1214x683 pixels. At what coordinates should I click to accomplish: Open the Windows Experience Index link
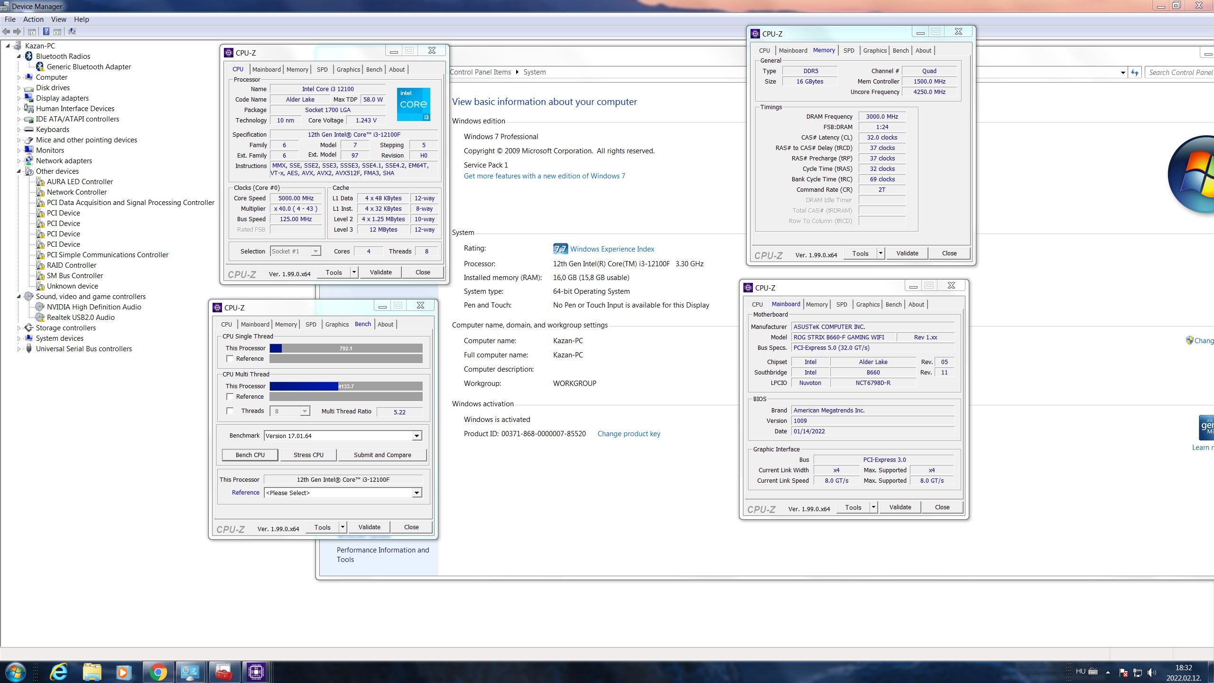click(x=612, y=249)
